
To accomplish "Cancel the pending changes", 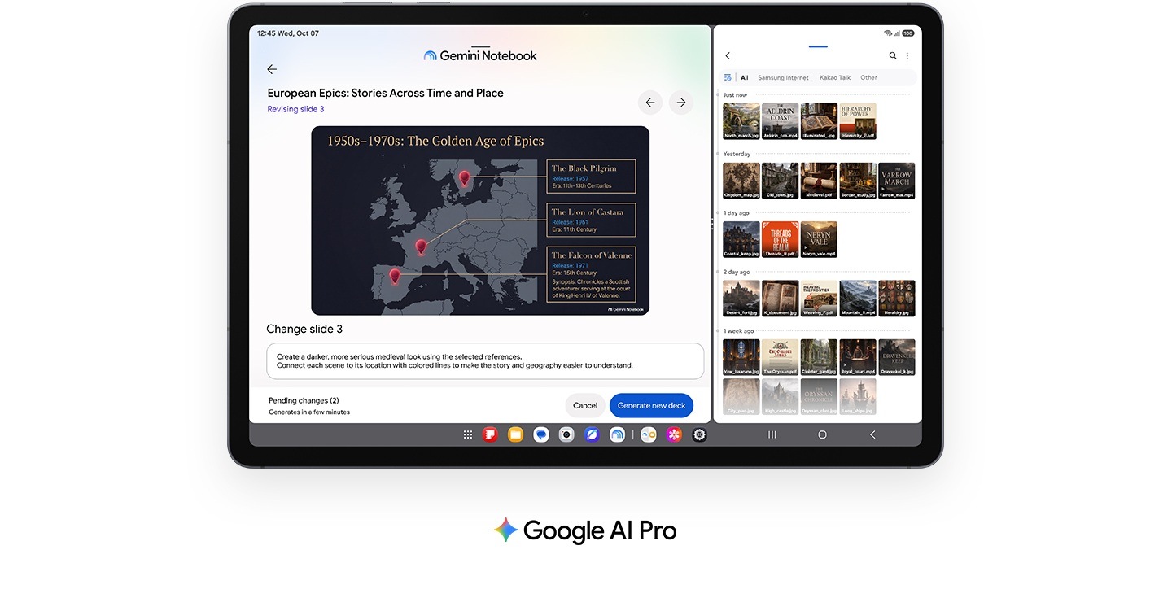I will (585, 405).
